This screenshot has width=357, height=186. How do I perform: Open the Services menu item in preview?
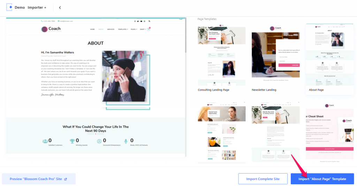(111, 29)
